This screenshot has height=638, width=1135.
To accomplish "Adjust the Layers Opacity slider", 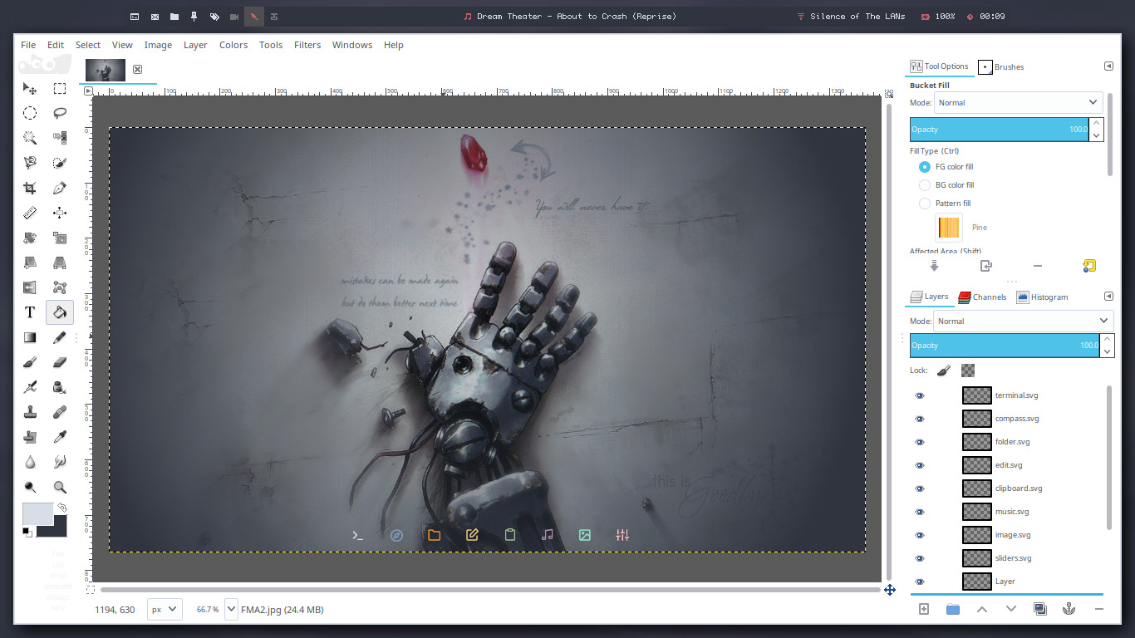I will (1005, 346).
